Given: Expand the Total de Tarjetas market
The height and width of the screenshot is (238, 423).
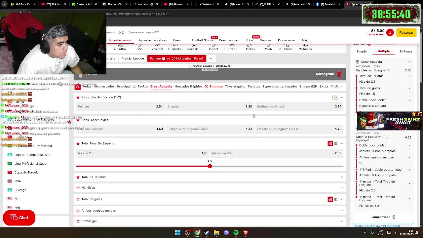Looking at the screenshot, I should (x=342, y=177).
